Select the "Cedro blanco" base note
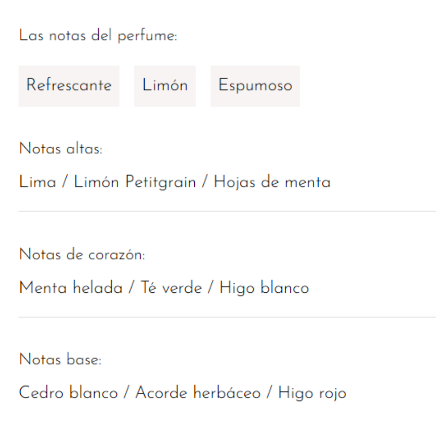This screenshot has width=439, height=439. [68, 393]
